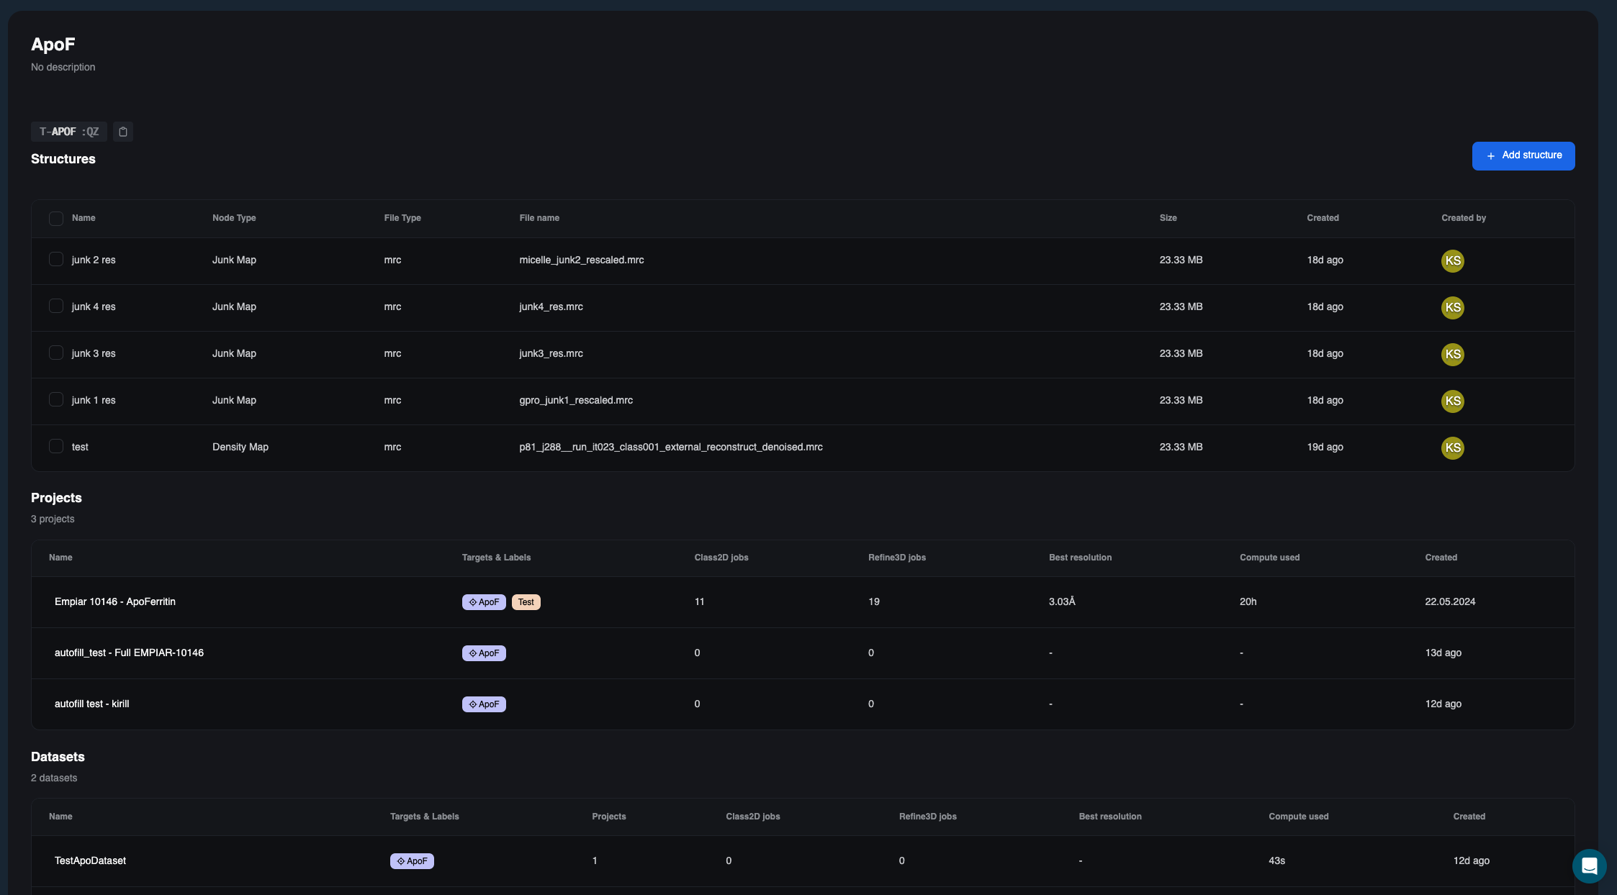Viewport: 1617px width, 895px height.
Task: Click the Test label on Empiar 10146 project
Action: (x=526, y=602)
